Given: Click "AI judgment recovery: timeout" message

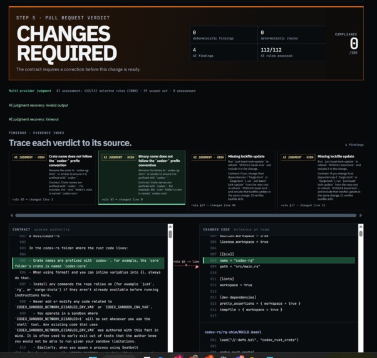Looking at the screenshot, I should (x=34, y=119).
